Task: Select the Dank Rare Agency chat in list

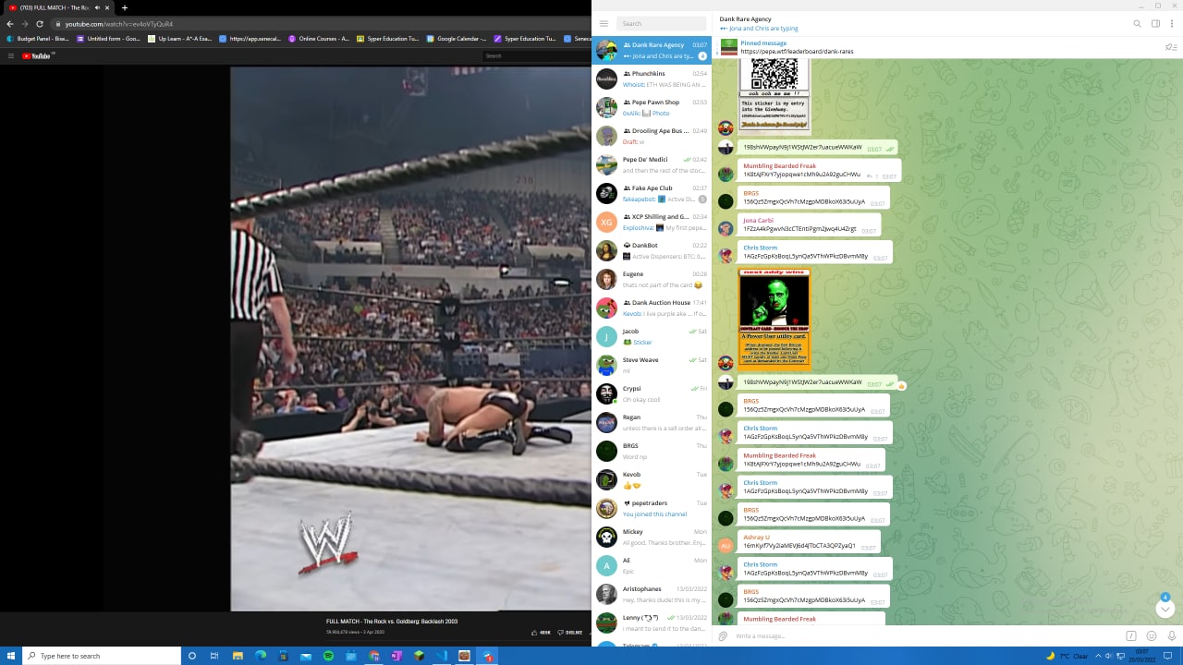Action: tap(652, 51)
